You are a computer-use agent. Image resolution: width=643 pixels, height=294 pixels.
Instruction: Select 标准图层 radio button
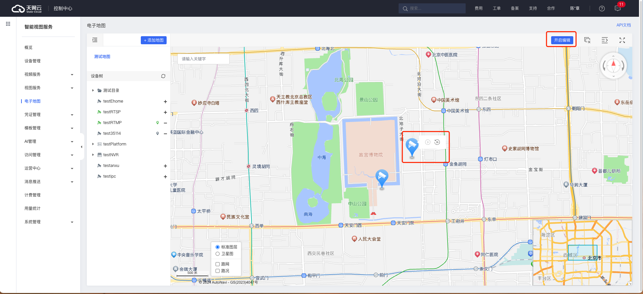pyautogui.click(x=218, y=247)
